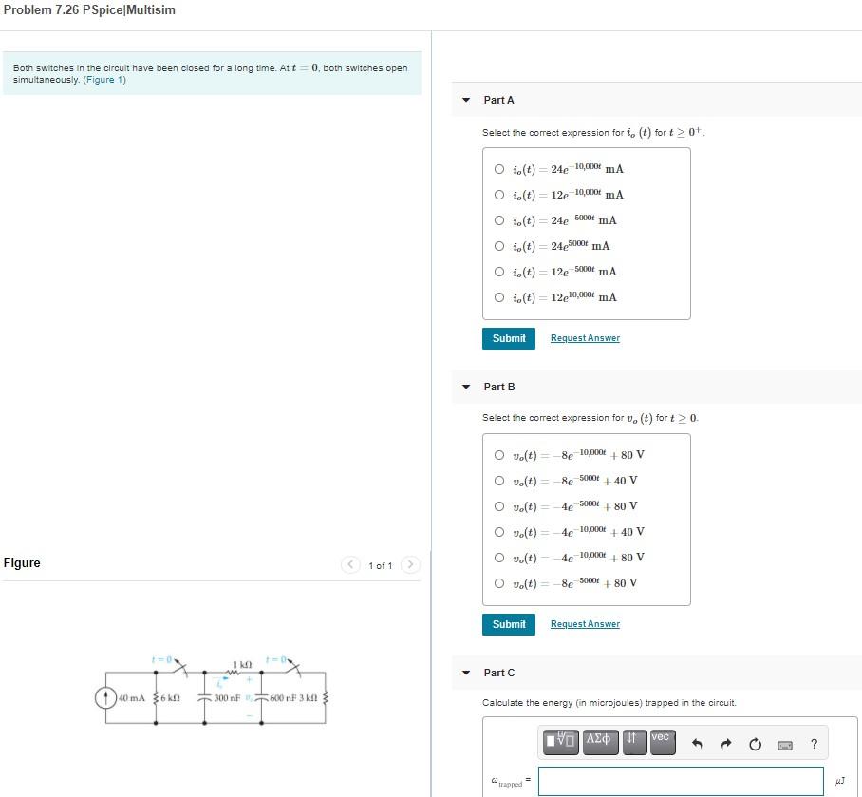
Task: Select v_o(t) = -8e^-10,000t + 80 V
Action: coord(498,455)
